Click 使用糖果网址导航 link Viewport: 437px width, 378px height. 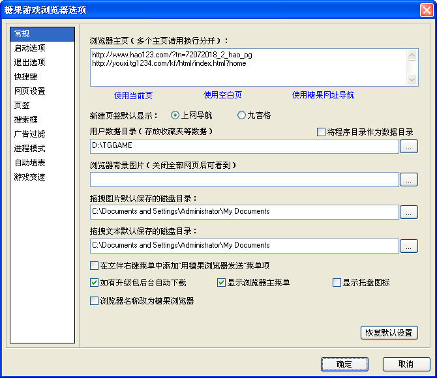point(323,95)
